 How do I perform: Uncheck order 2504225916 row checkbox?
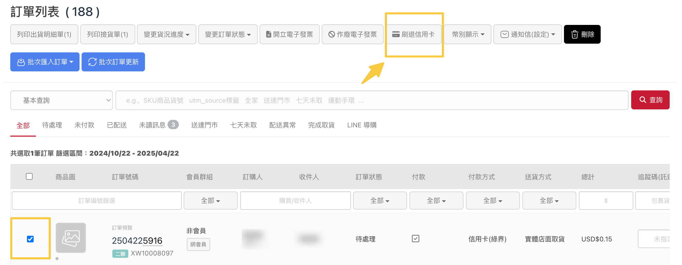tap(31, 239)
